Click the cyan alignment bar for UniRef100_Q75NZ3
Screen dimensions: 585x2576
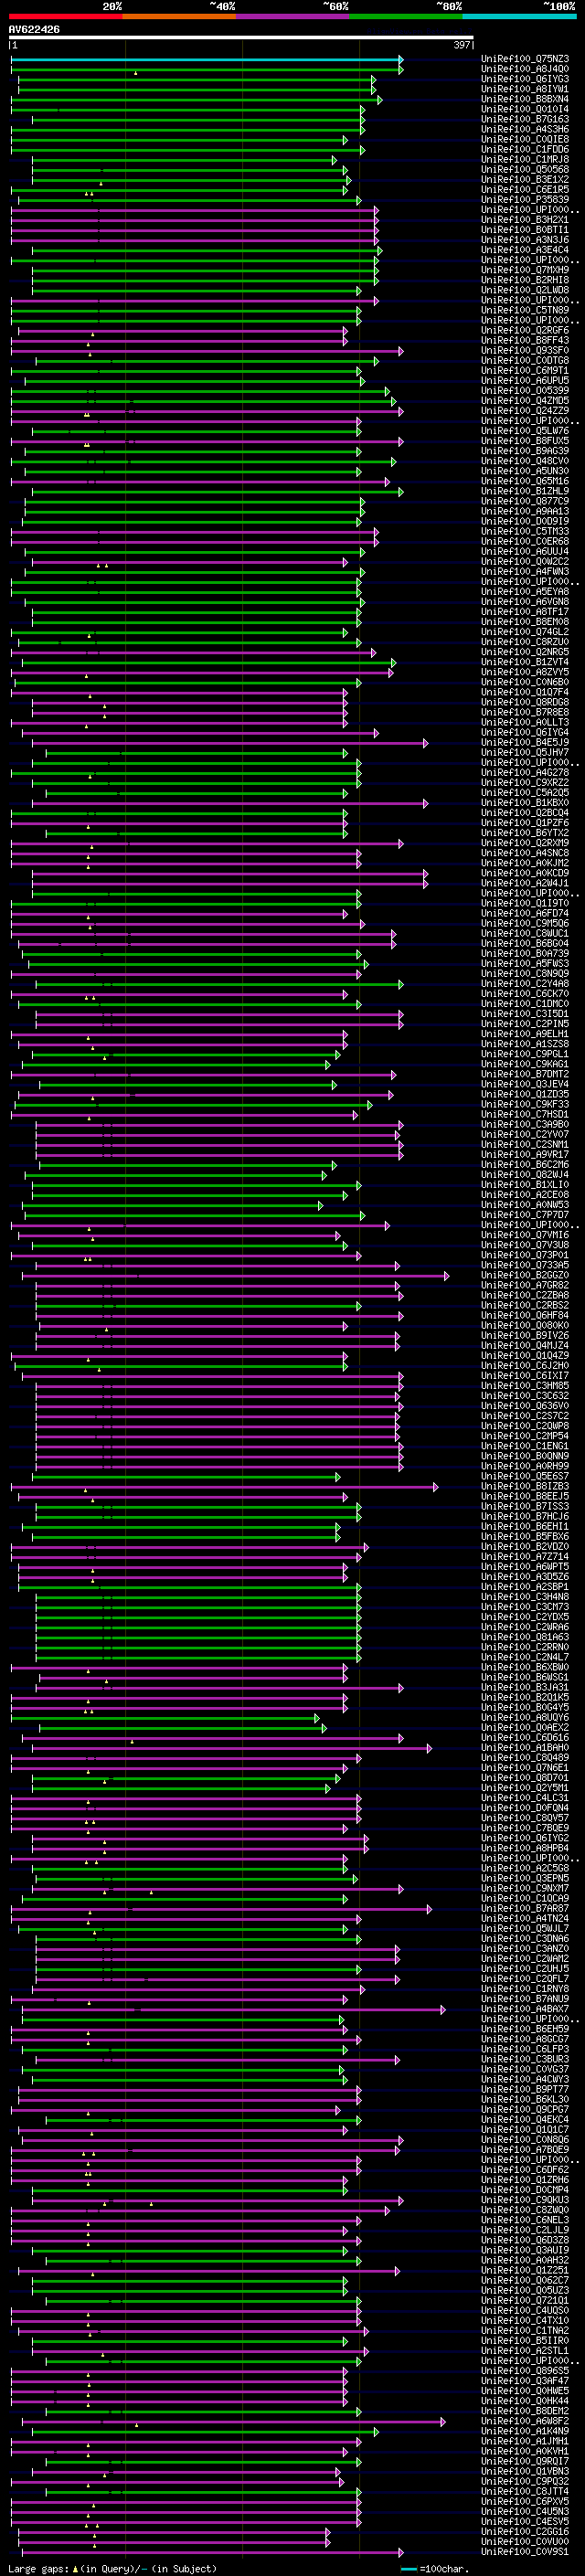click(206, 59)
